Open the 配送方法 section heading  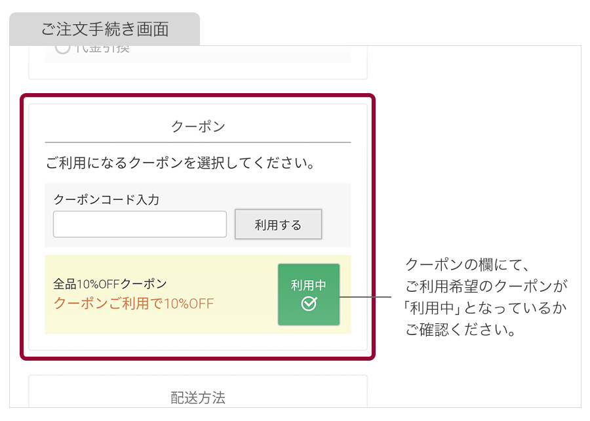[197, 397]
